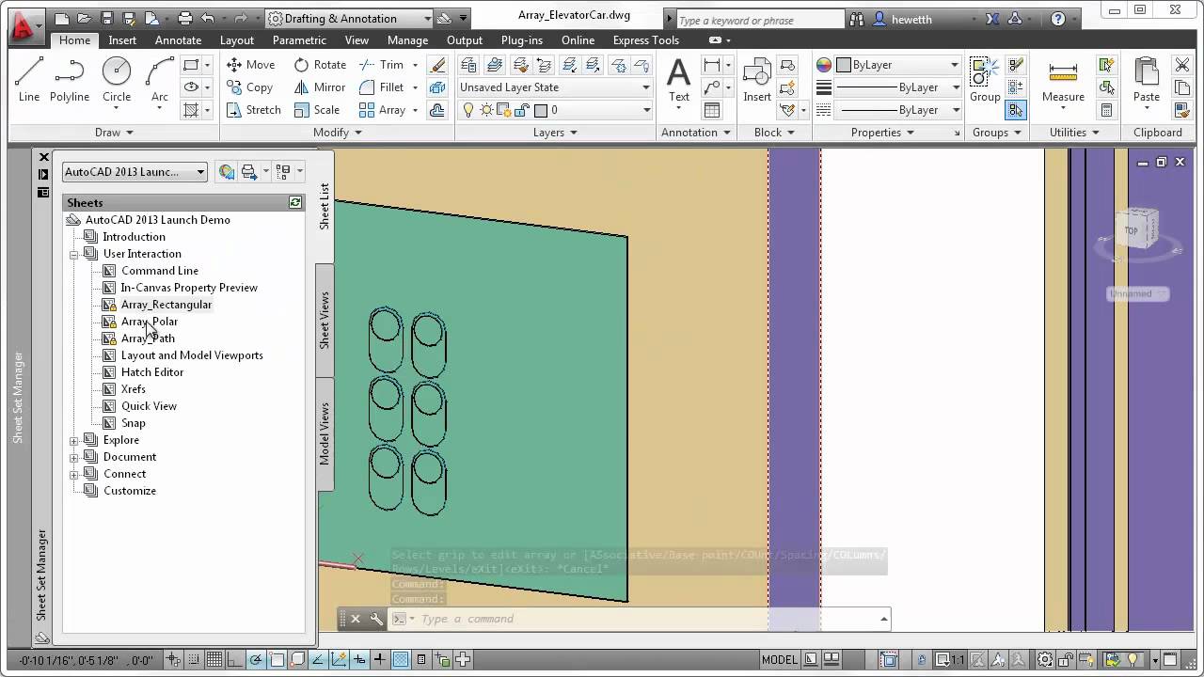Toggle Object Snap in status bar

(276, 659)
